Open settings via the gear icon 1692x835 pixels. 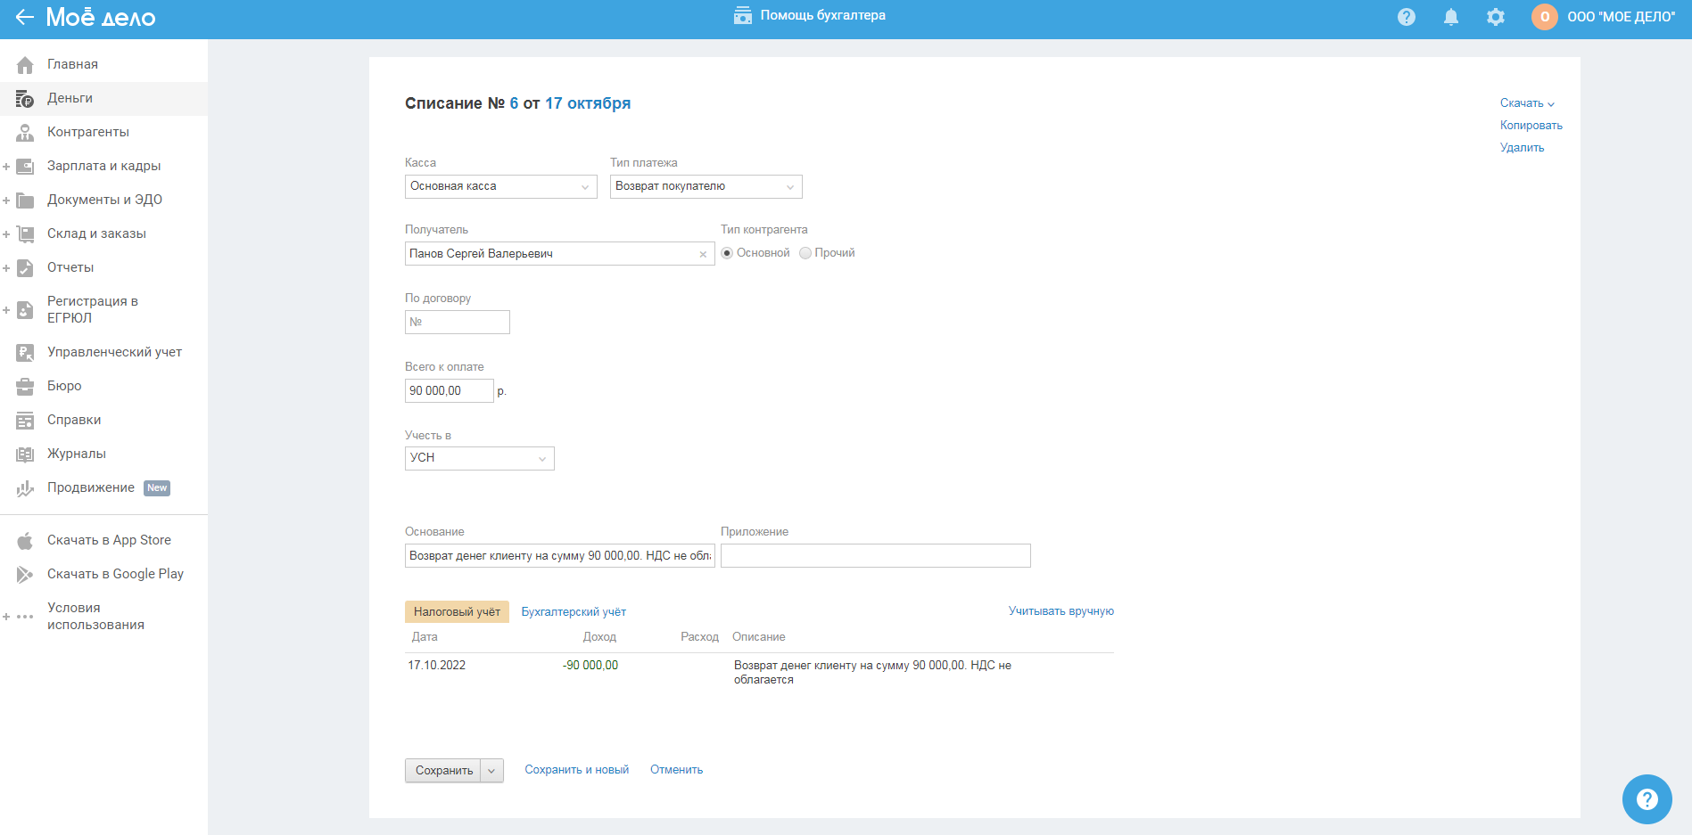(x=1496, y=17)
